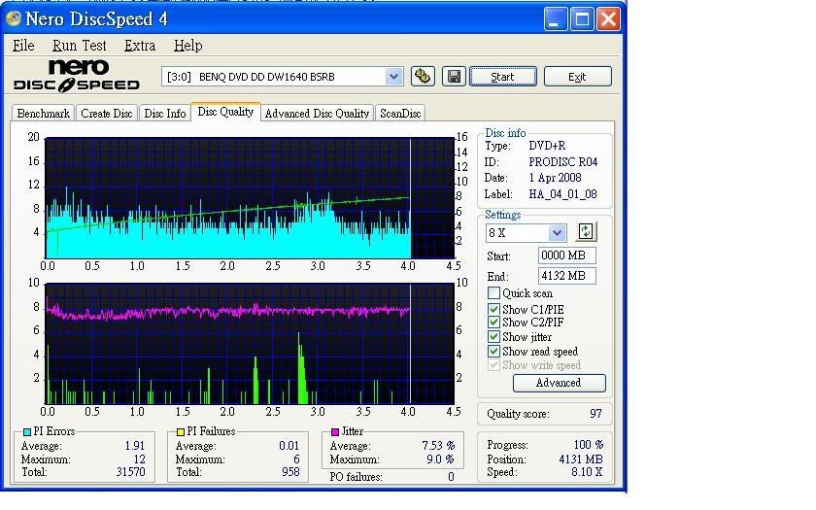Click the disc date 1 Apr 2008
Image resolution: width=816 pixels, height=510 pixels.
[555, 178]
